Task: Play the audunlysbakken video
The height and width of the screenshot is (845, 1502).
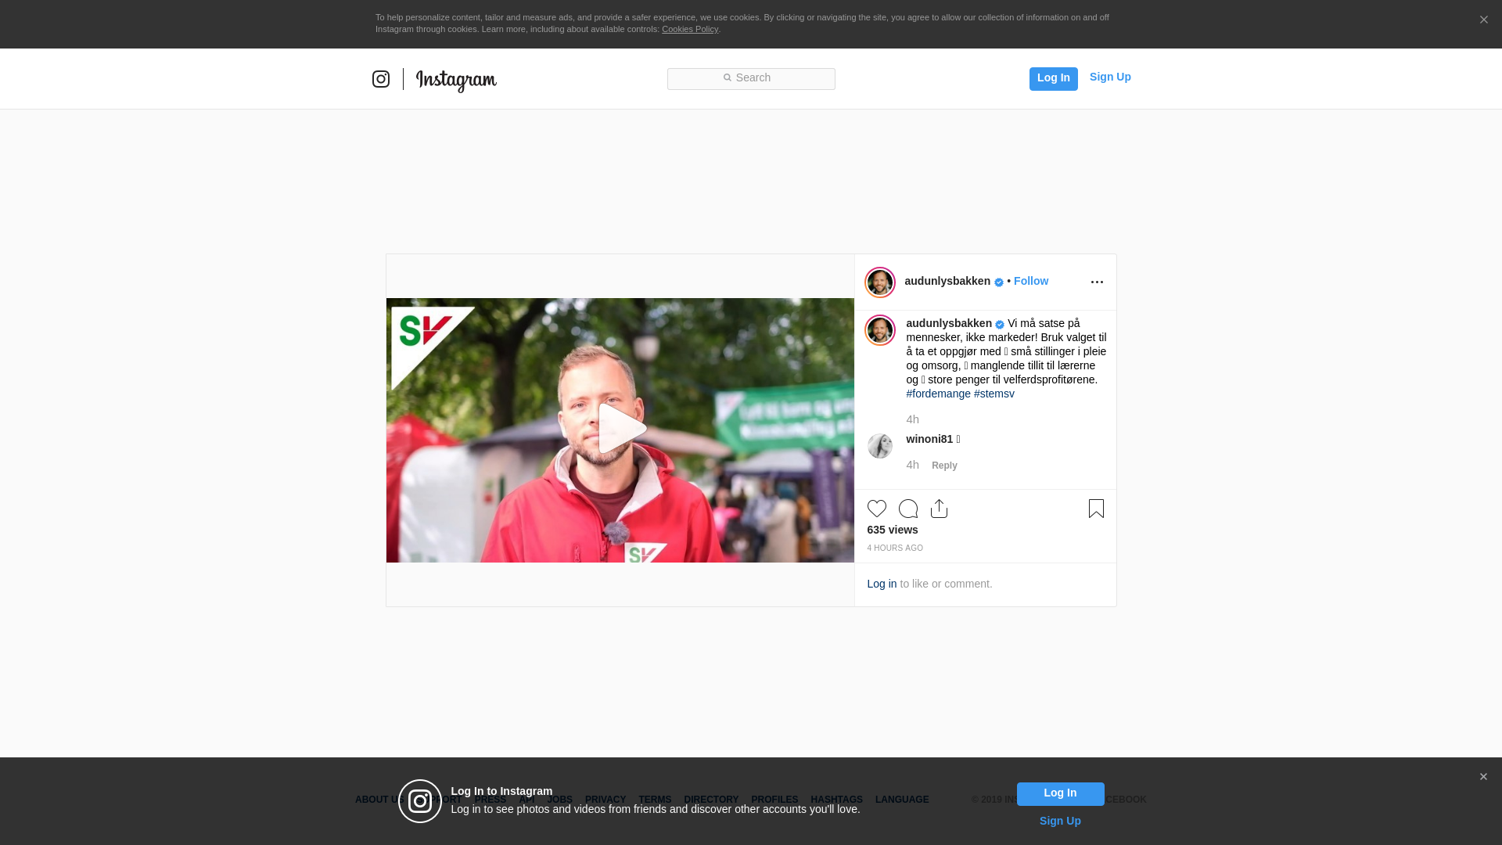Action: pyautogui.click(x=623, y=429)
